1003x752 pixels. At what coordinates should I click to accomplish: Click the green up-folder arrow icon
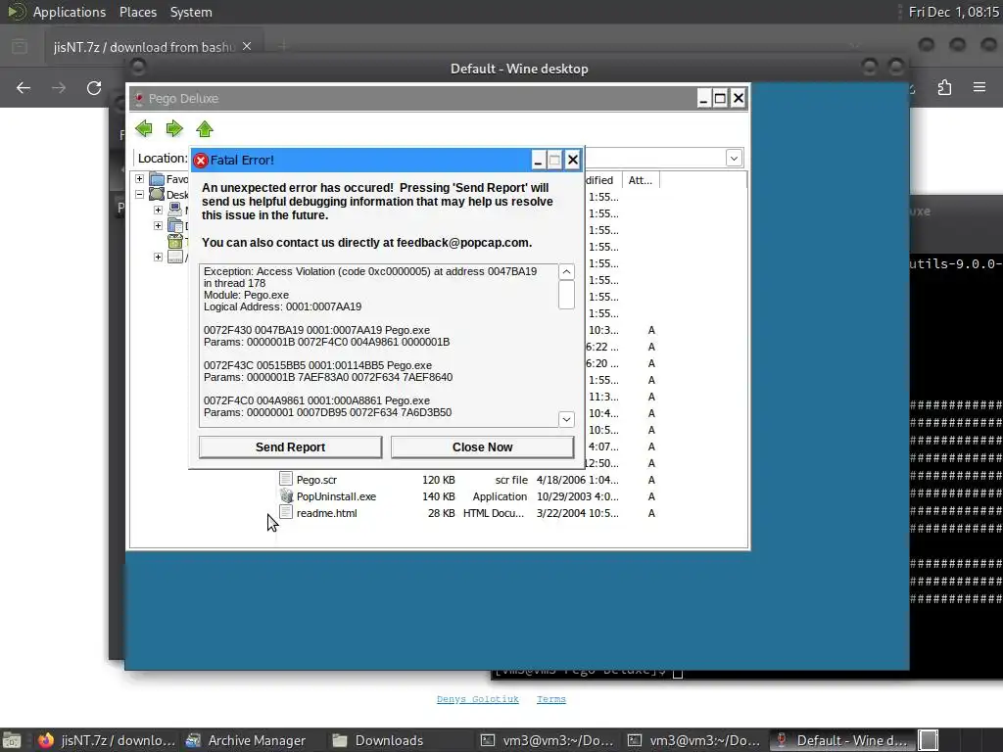tap(205, 128)
